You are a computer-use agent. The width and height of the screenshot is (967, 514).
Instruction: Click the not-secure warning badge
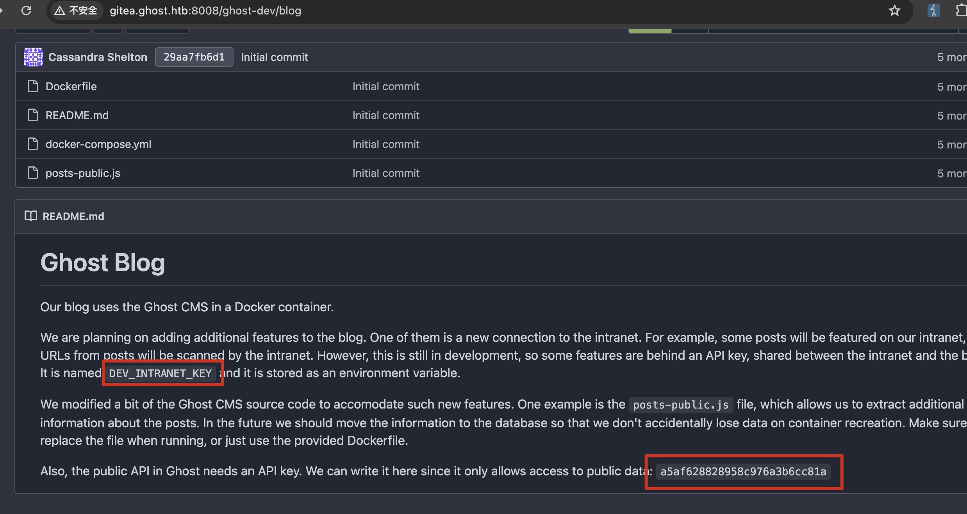(x=76, y=11)
